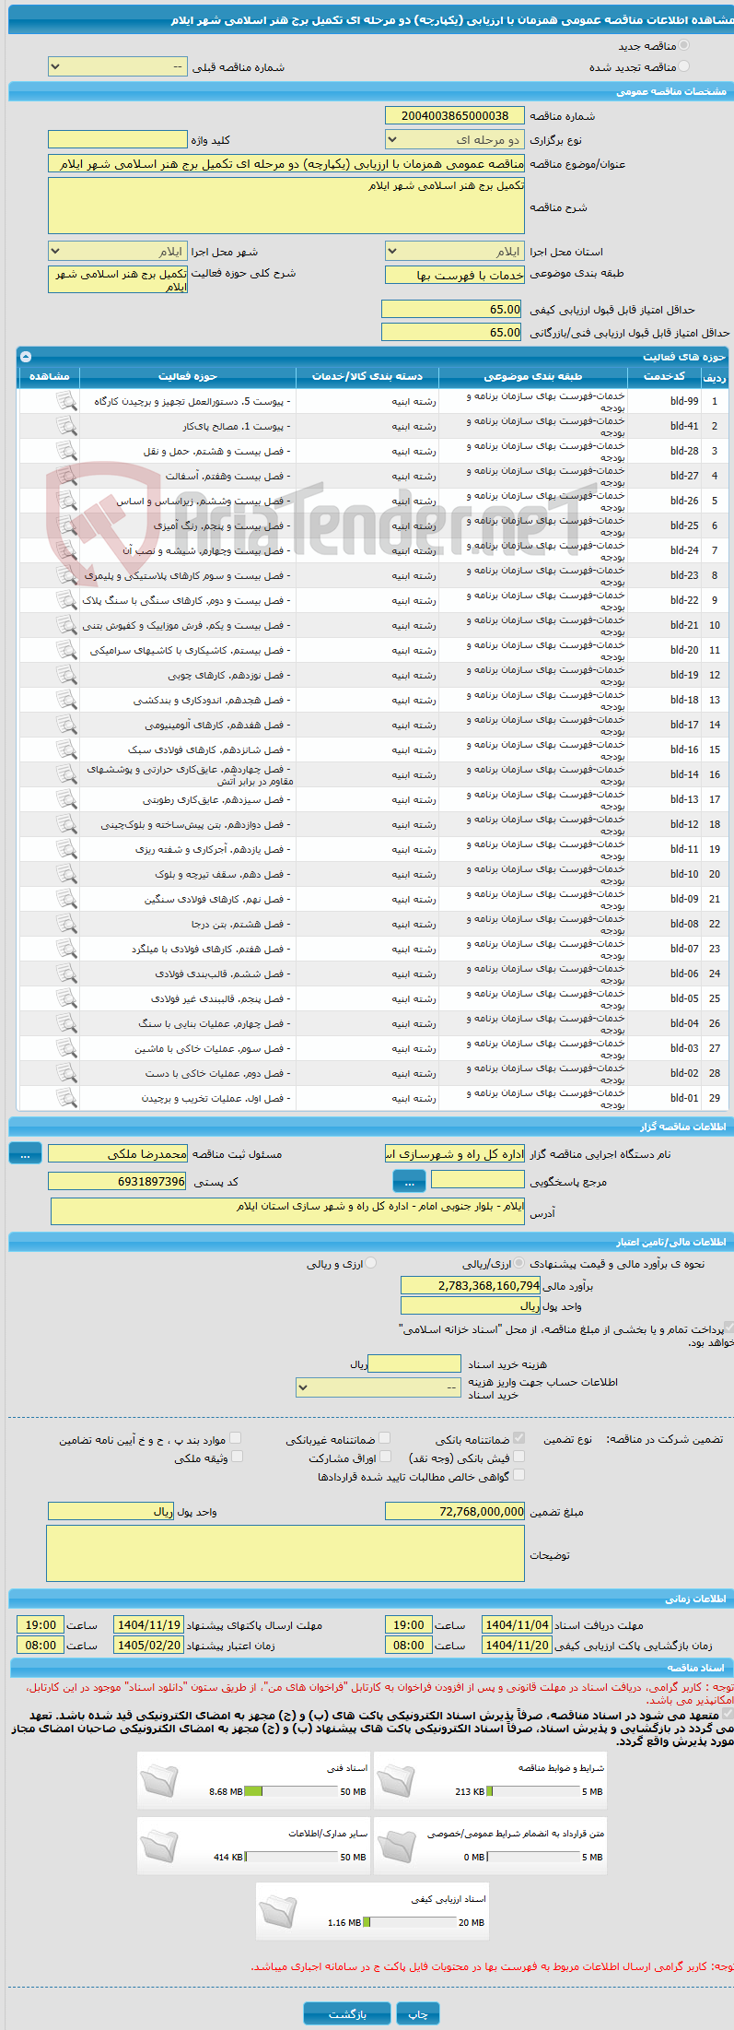Click the browse button beside مسئول ثبت مناقصه

pos(25,1153)
